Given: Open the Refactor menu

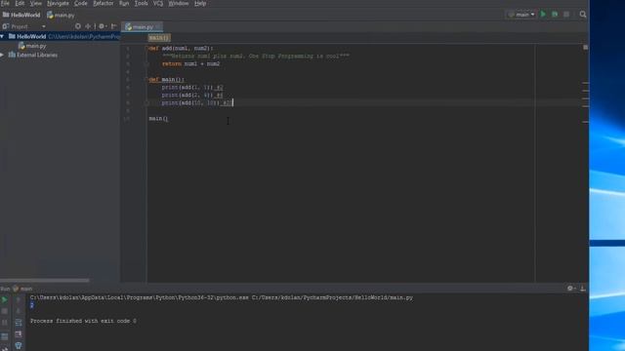Looking at the screenshot, I should 103,3.
